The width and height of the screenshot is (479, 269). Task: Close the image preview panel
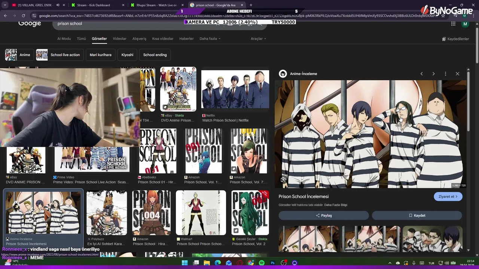click(x=457, y=74)
